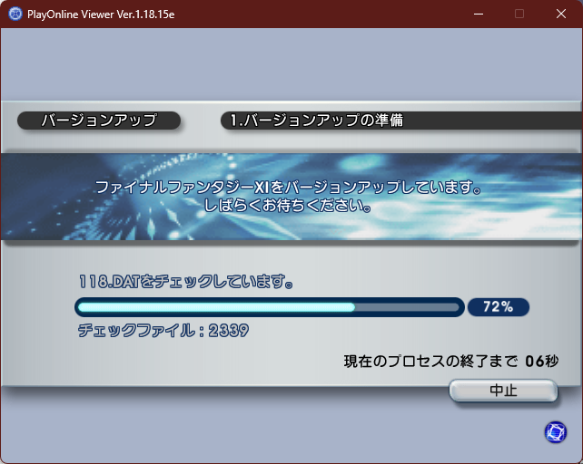Click the PlayOnline globe icon in the bottom corner
Viewport: 583px width, 464px height.
pos(556,432)
